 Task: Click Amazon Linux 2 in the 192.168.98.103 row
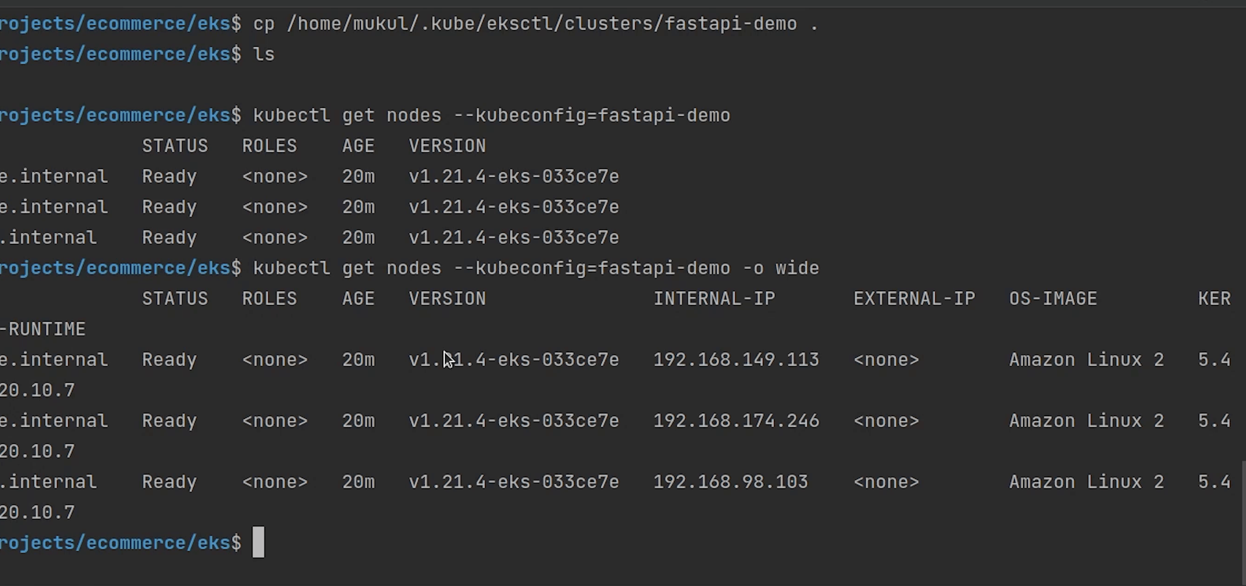[x=1086, y=482]
